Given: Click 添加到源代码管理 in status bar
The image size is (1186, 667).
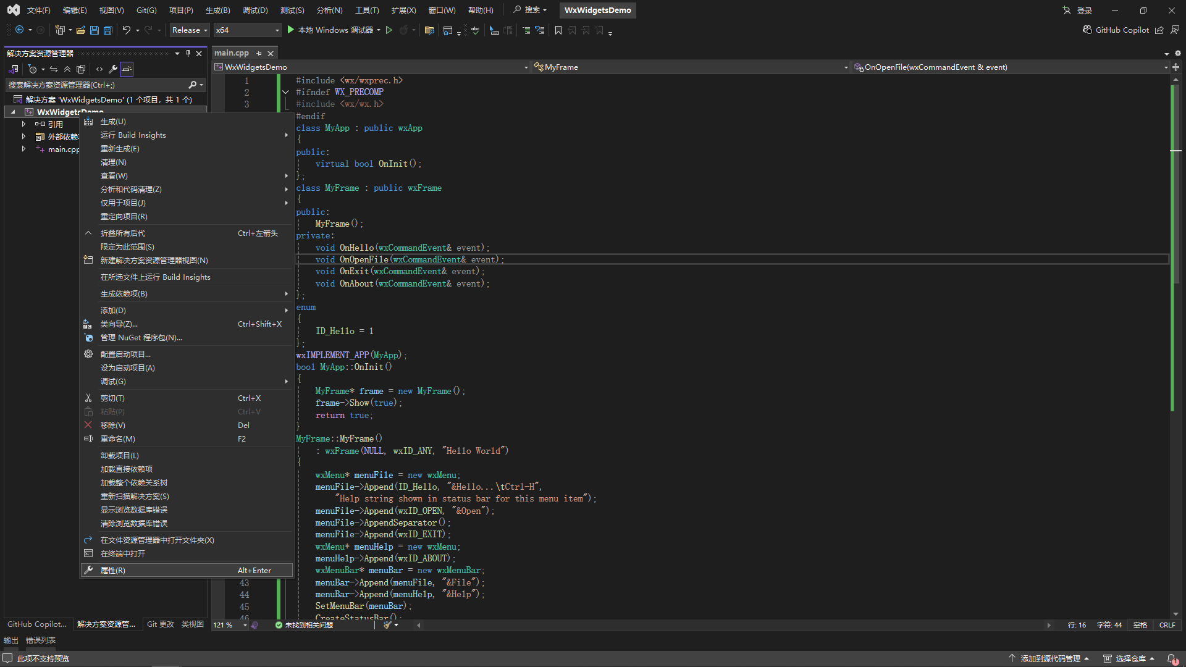Looking at the screenshot, I should coord(1050,658).
